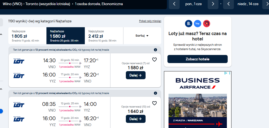269x128 pixels.
Task: Click the Zobacz hotele button
Action: [197, 59]
